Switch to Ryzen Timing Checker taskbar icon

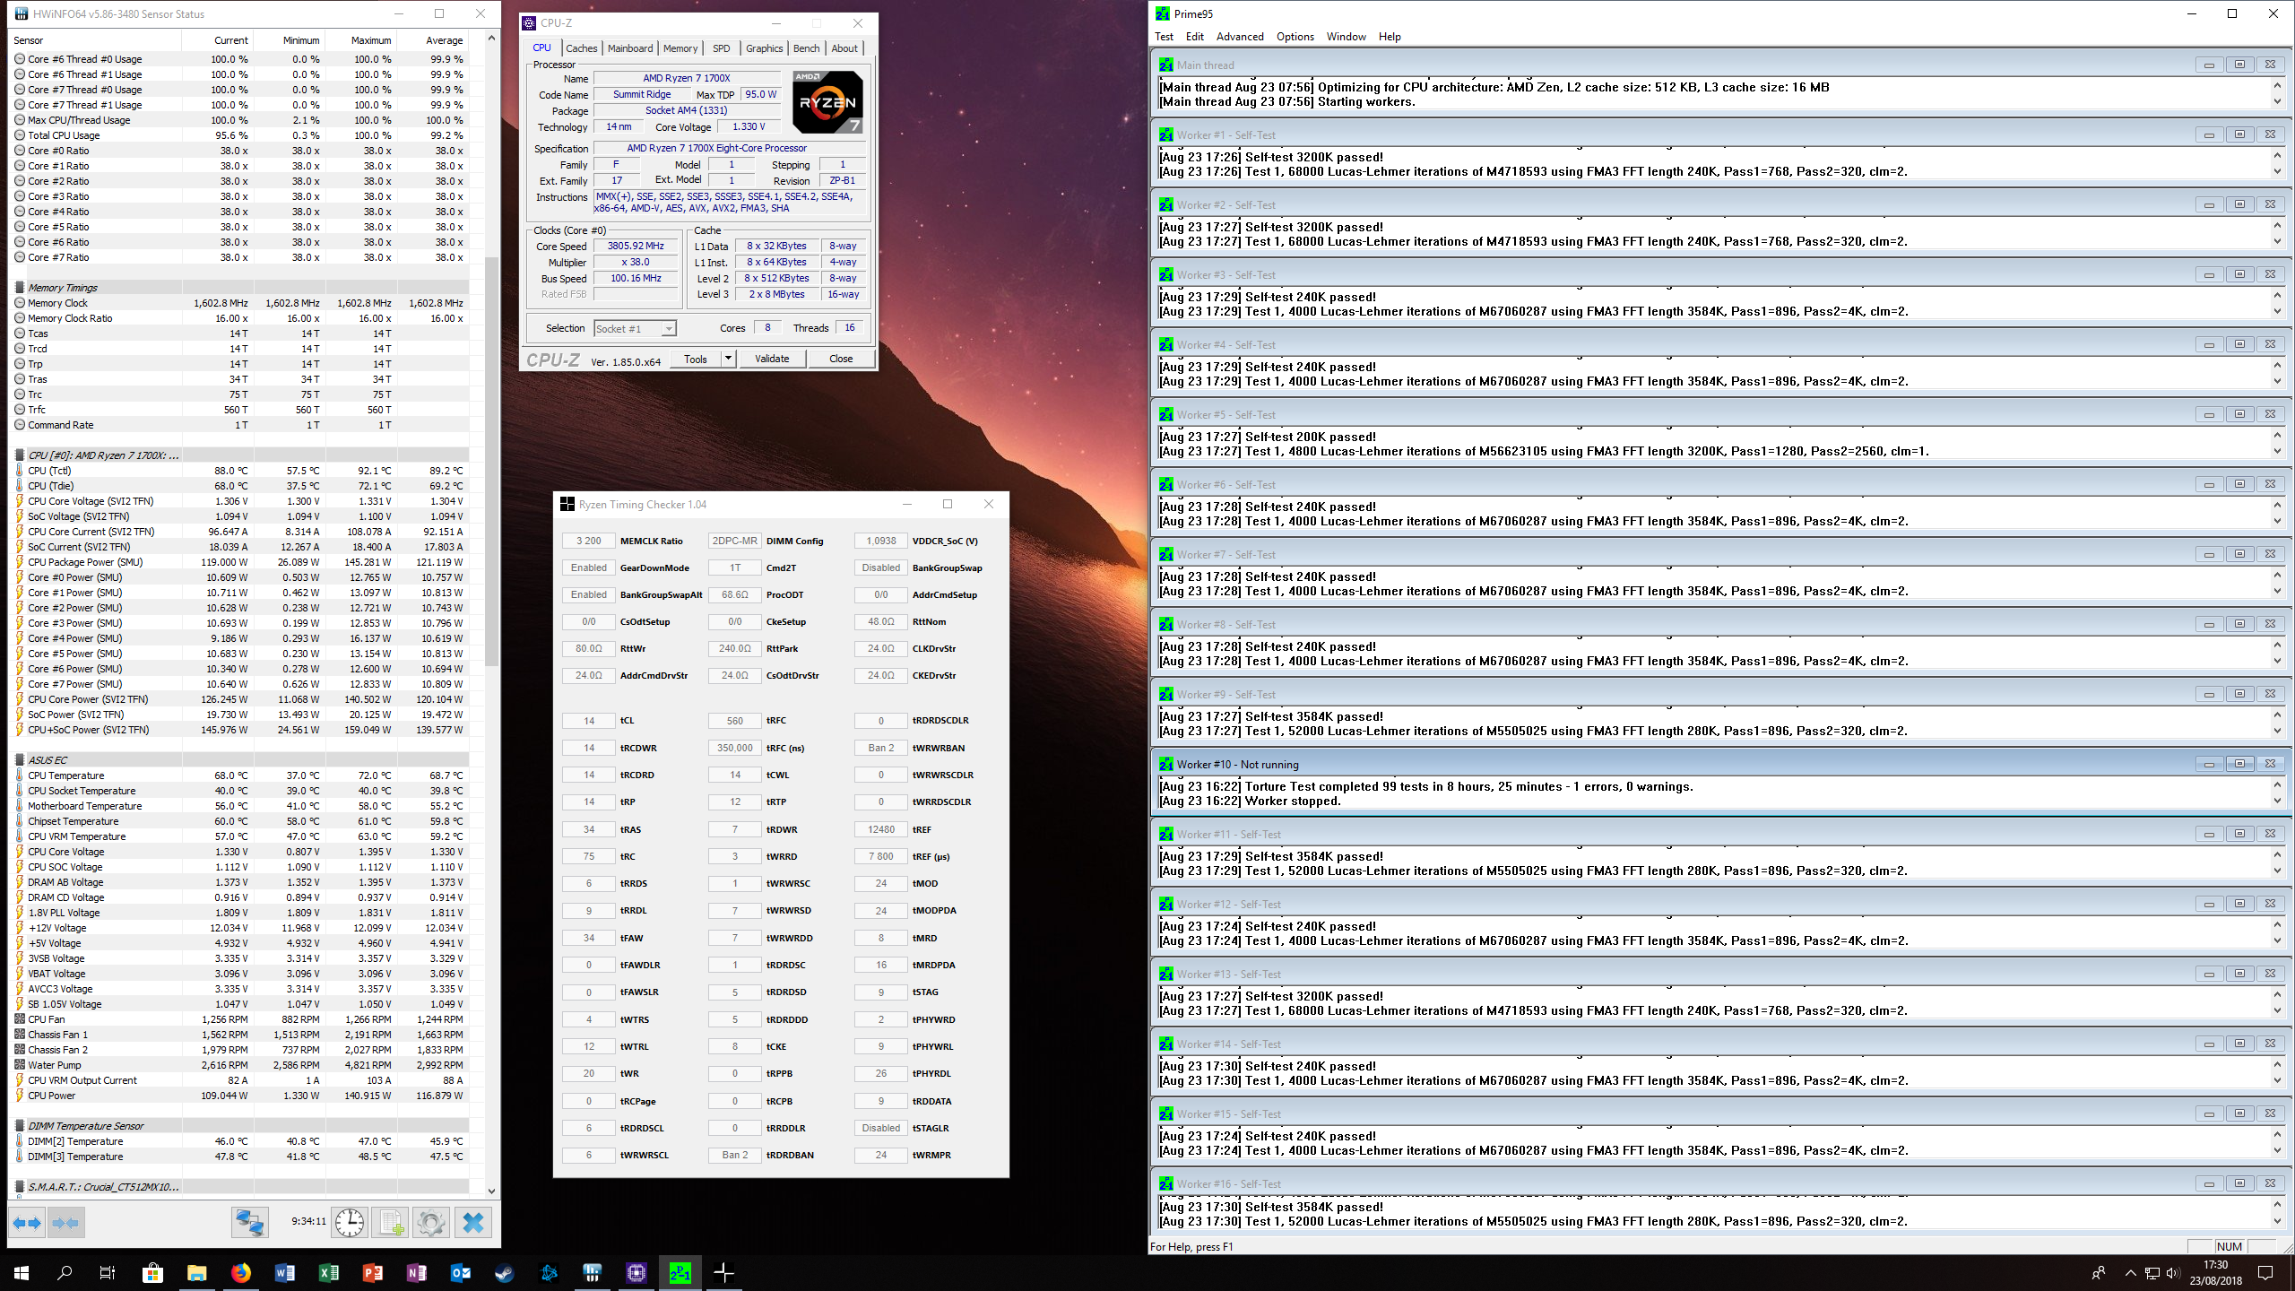[x=723, y=1272]
